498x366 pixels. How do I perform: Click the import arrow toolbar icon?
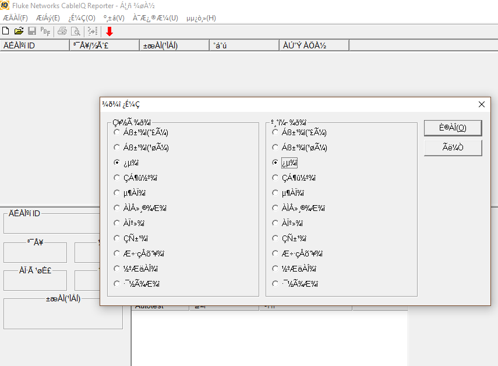(93, 31)
